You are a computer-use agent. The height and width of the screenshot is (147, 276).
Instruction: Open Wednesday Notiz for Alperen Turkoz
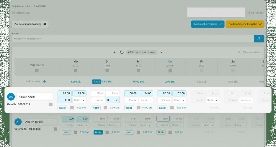click(x=130, y=132)
